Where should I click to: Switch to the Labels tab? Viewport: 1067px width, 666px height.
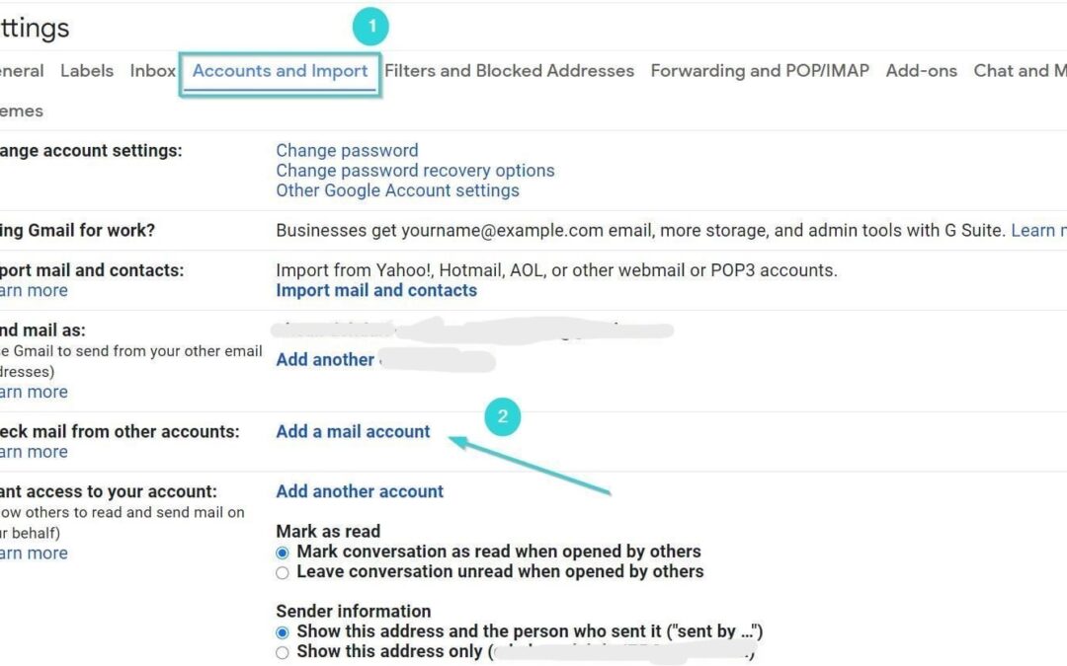tap(87, 71)
